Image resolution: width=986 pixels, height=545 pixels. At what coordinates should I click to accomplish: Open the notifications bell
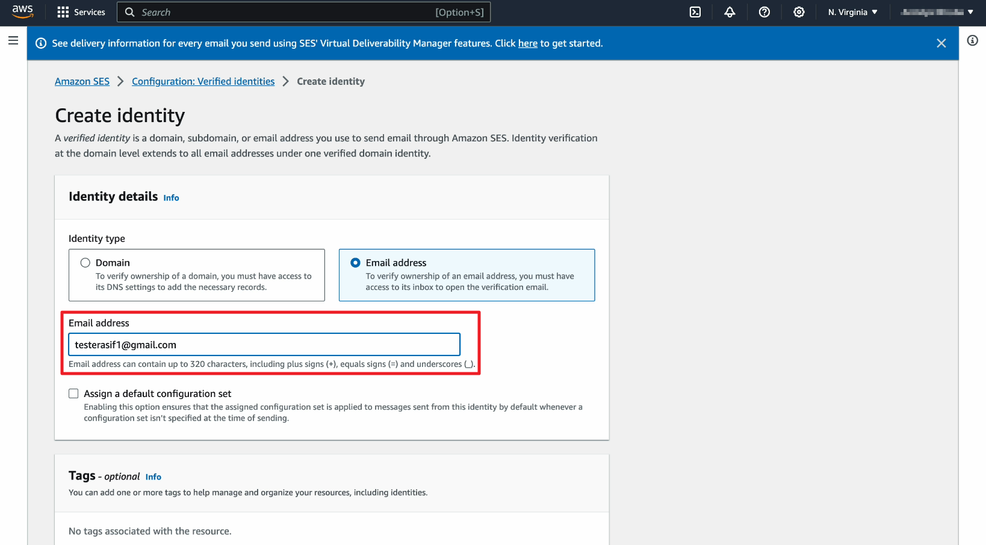click(x=730, y=12)
